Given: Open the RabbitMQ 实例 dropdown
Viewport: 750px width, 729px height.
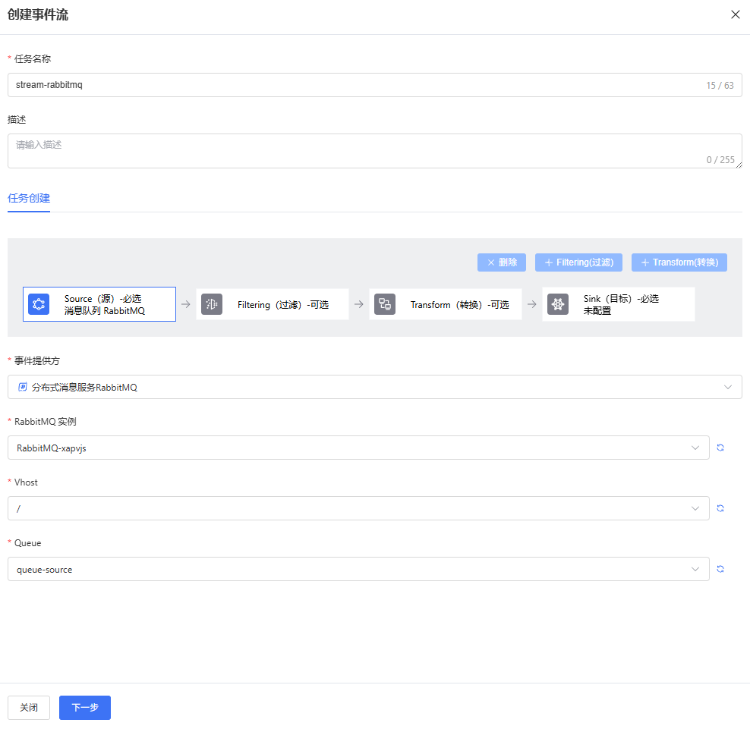Looking at the screenshot, I should click(x=358, y=448).
